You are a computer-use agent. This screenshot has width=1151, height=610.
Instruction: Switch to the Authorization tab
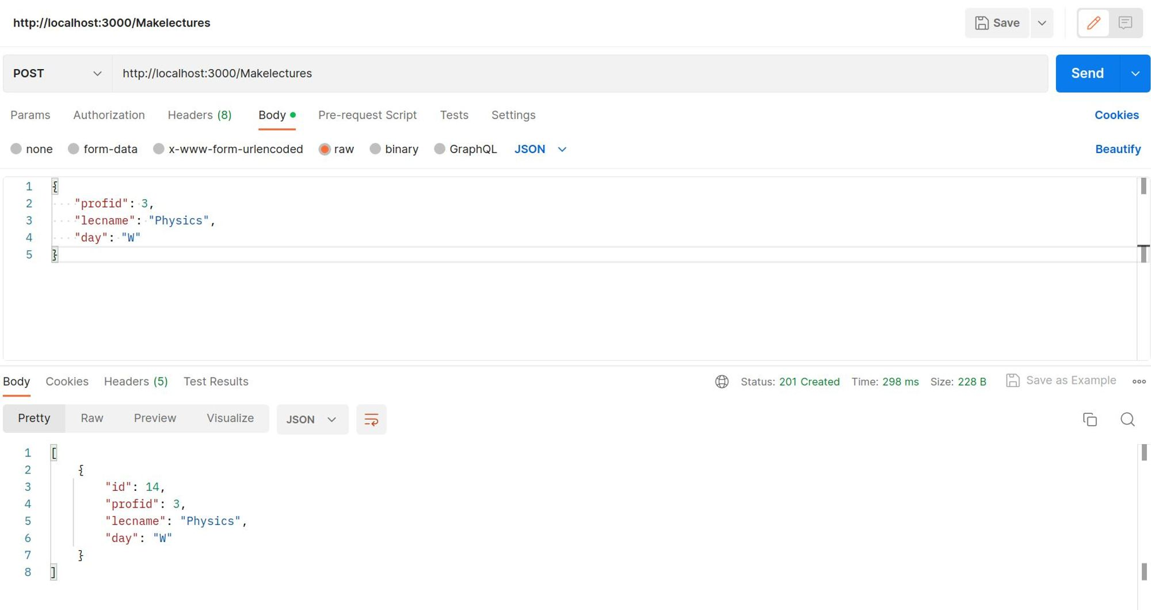point(109,115)
